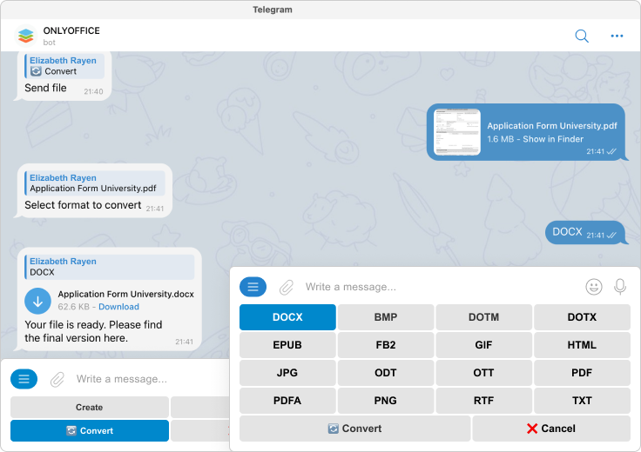Click the Create button in left keyboard
Image resolution: width=641 pixels, height=452 pixels.
click(89, 407)
